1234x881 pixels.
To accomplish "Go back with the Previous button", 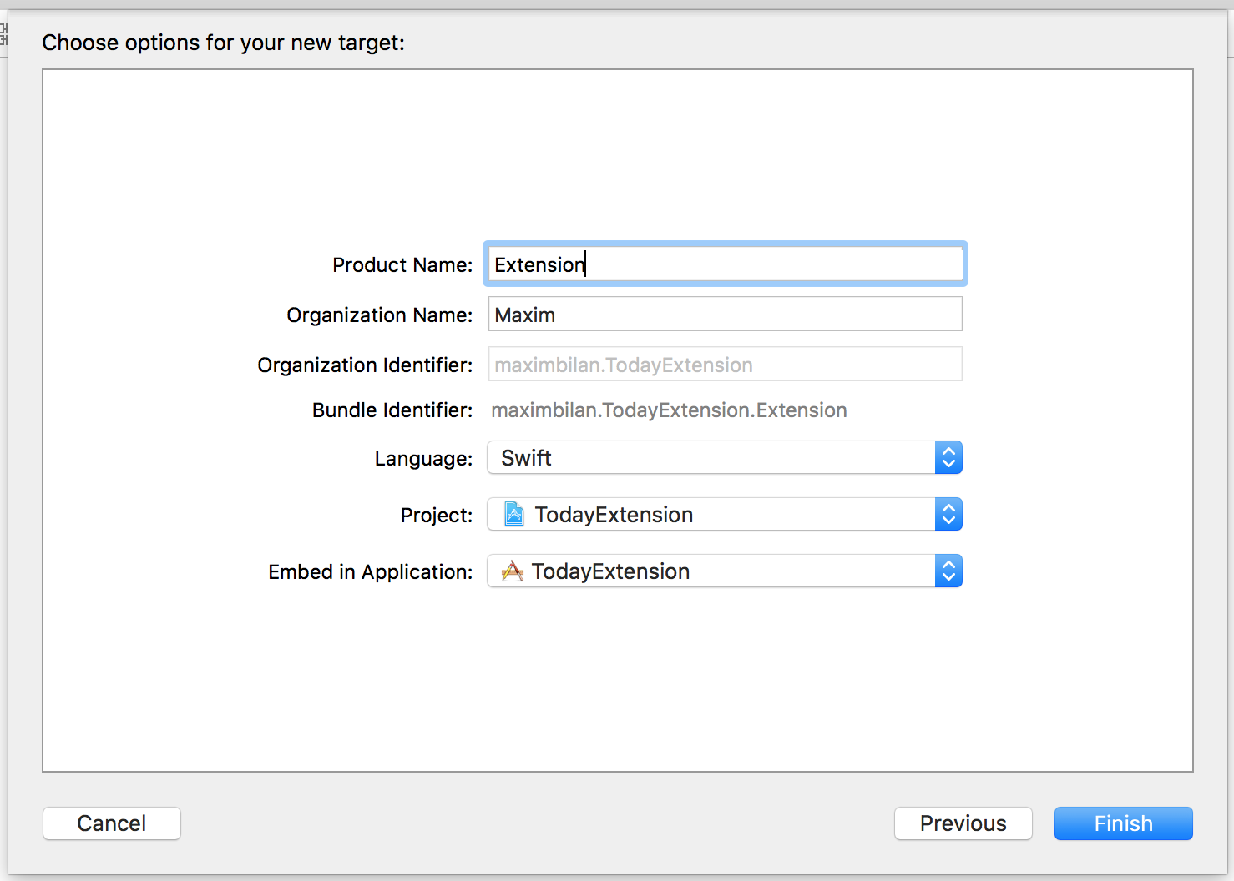I will 963,823.
